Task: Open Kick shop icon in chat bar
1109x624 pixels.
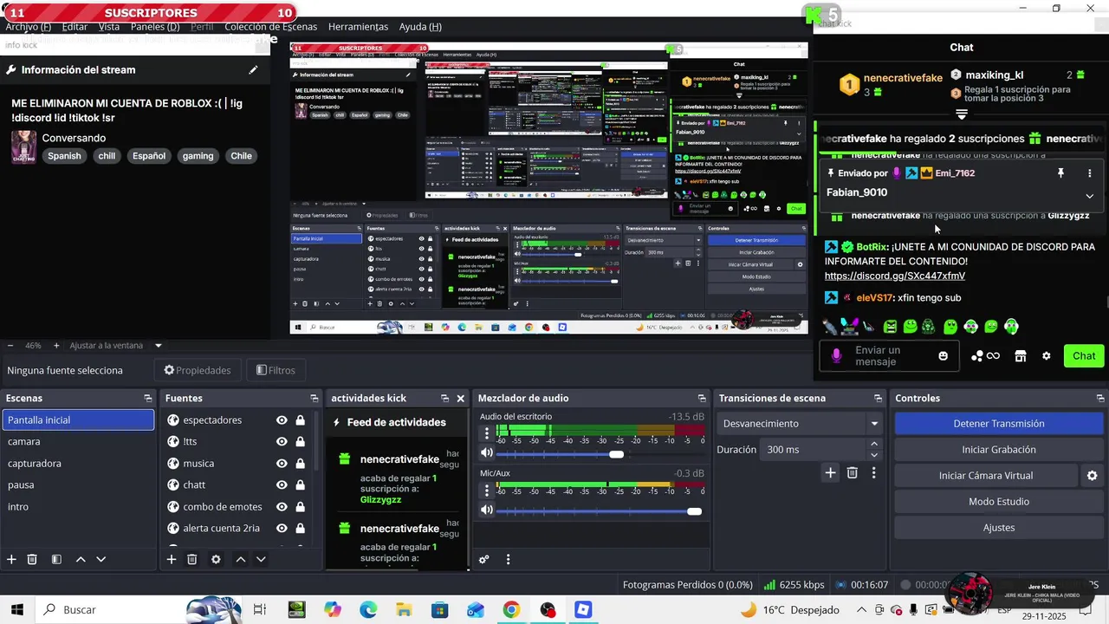Action: tap(1020, 355)
